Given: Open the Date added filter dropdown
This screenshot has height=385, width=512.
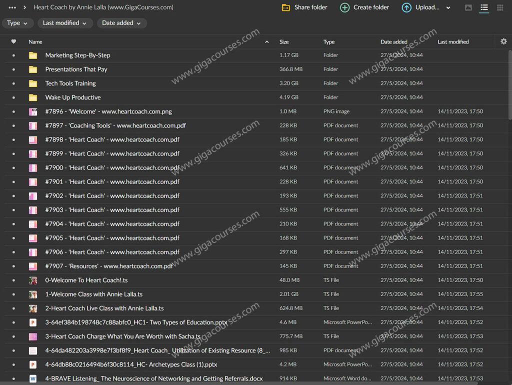Looking at the screenshot, I should pyautogui.click(x=121, y=23).
